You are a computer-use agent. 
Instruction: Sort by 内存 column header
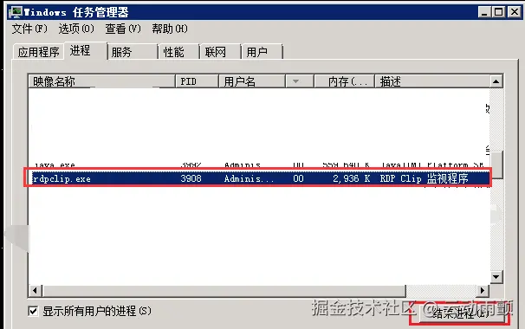pyautogui.click(x=344, y=81)
